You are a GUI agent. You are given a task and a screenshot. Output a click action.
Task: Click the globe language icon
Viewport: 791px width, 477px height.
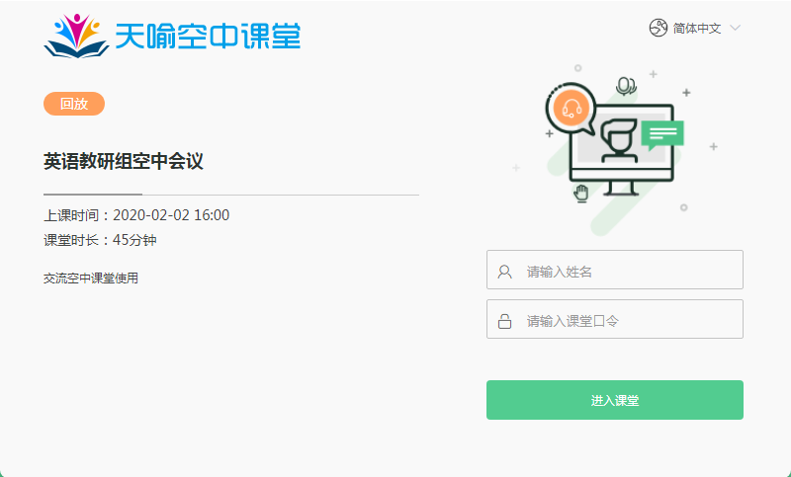coord(659,28)
